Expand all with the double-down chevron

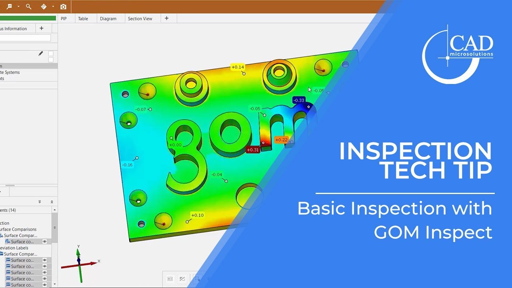(40, 202)
